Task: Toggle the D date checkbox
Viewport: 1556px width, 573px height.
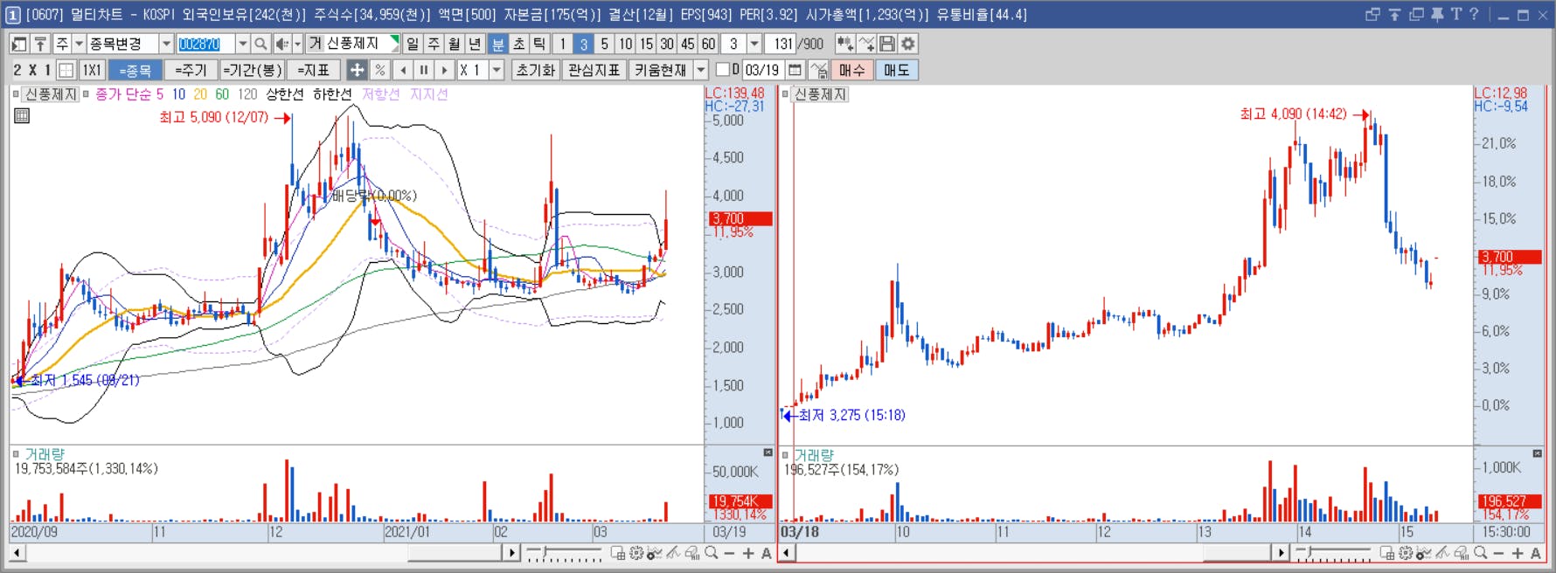Action: pos(723,70)
